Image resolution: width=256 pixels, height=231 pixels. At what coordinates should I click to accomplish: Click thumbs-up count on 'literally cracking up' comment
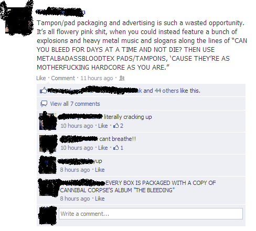click(x=119, y=126)
